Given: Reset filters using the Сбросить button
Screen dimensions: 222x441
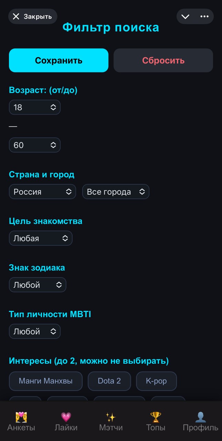Looking at the screenshot, I should click(x=163, y=60).
